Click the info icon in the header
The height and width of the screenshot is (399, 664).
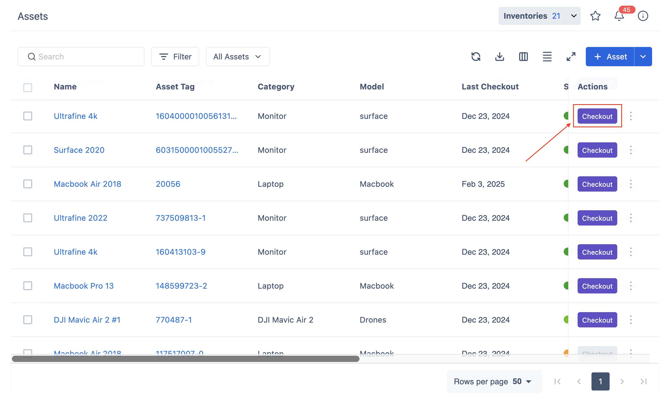[x=643, y=16]
